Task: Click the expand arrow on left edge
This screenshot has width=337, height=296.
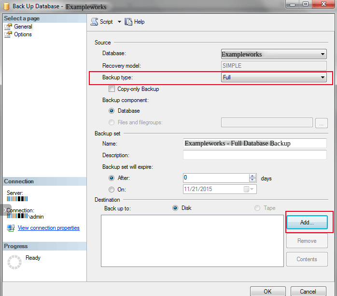Action: pyautogui.click(x=5, y=210)
